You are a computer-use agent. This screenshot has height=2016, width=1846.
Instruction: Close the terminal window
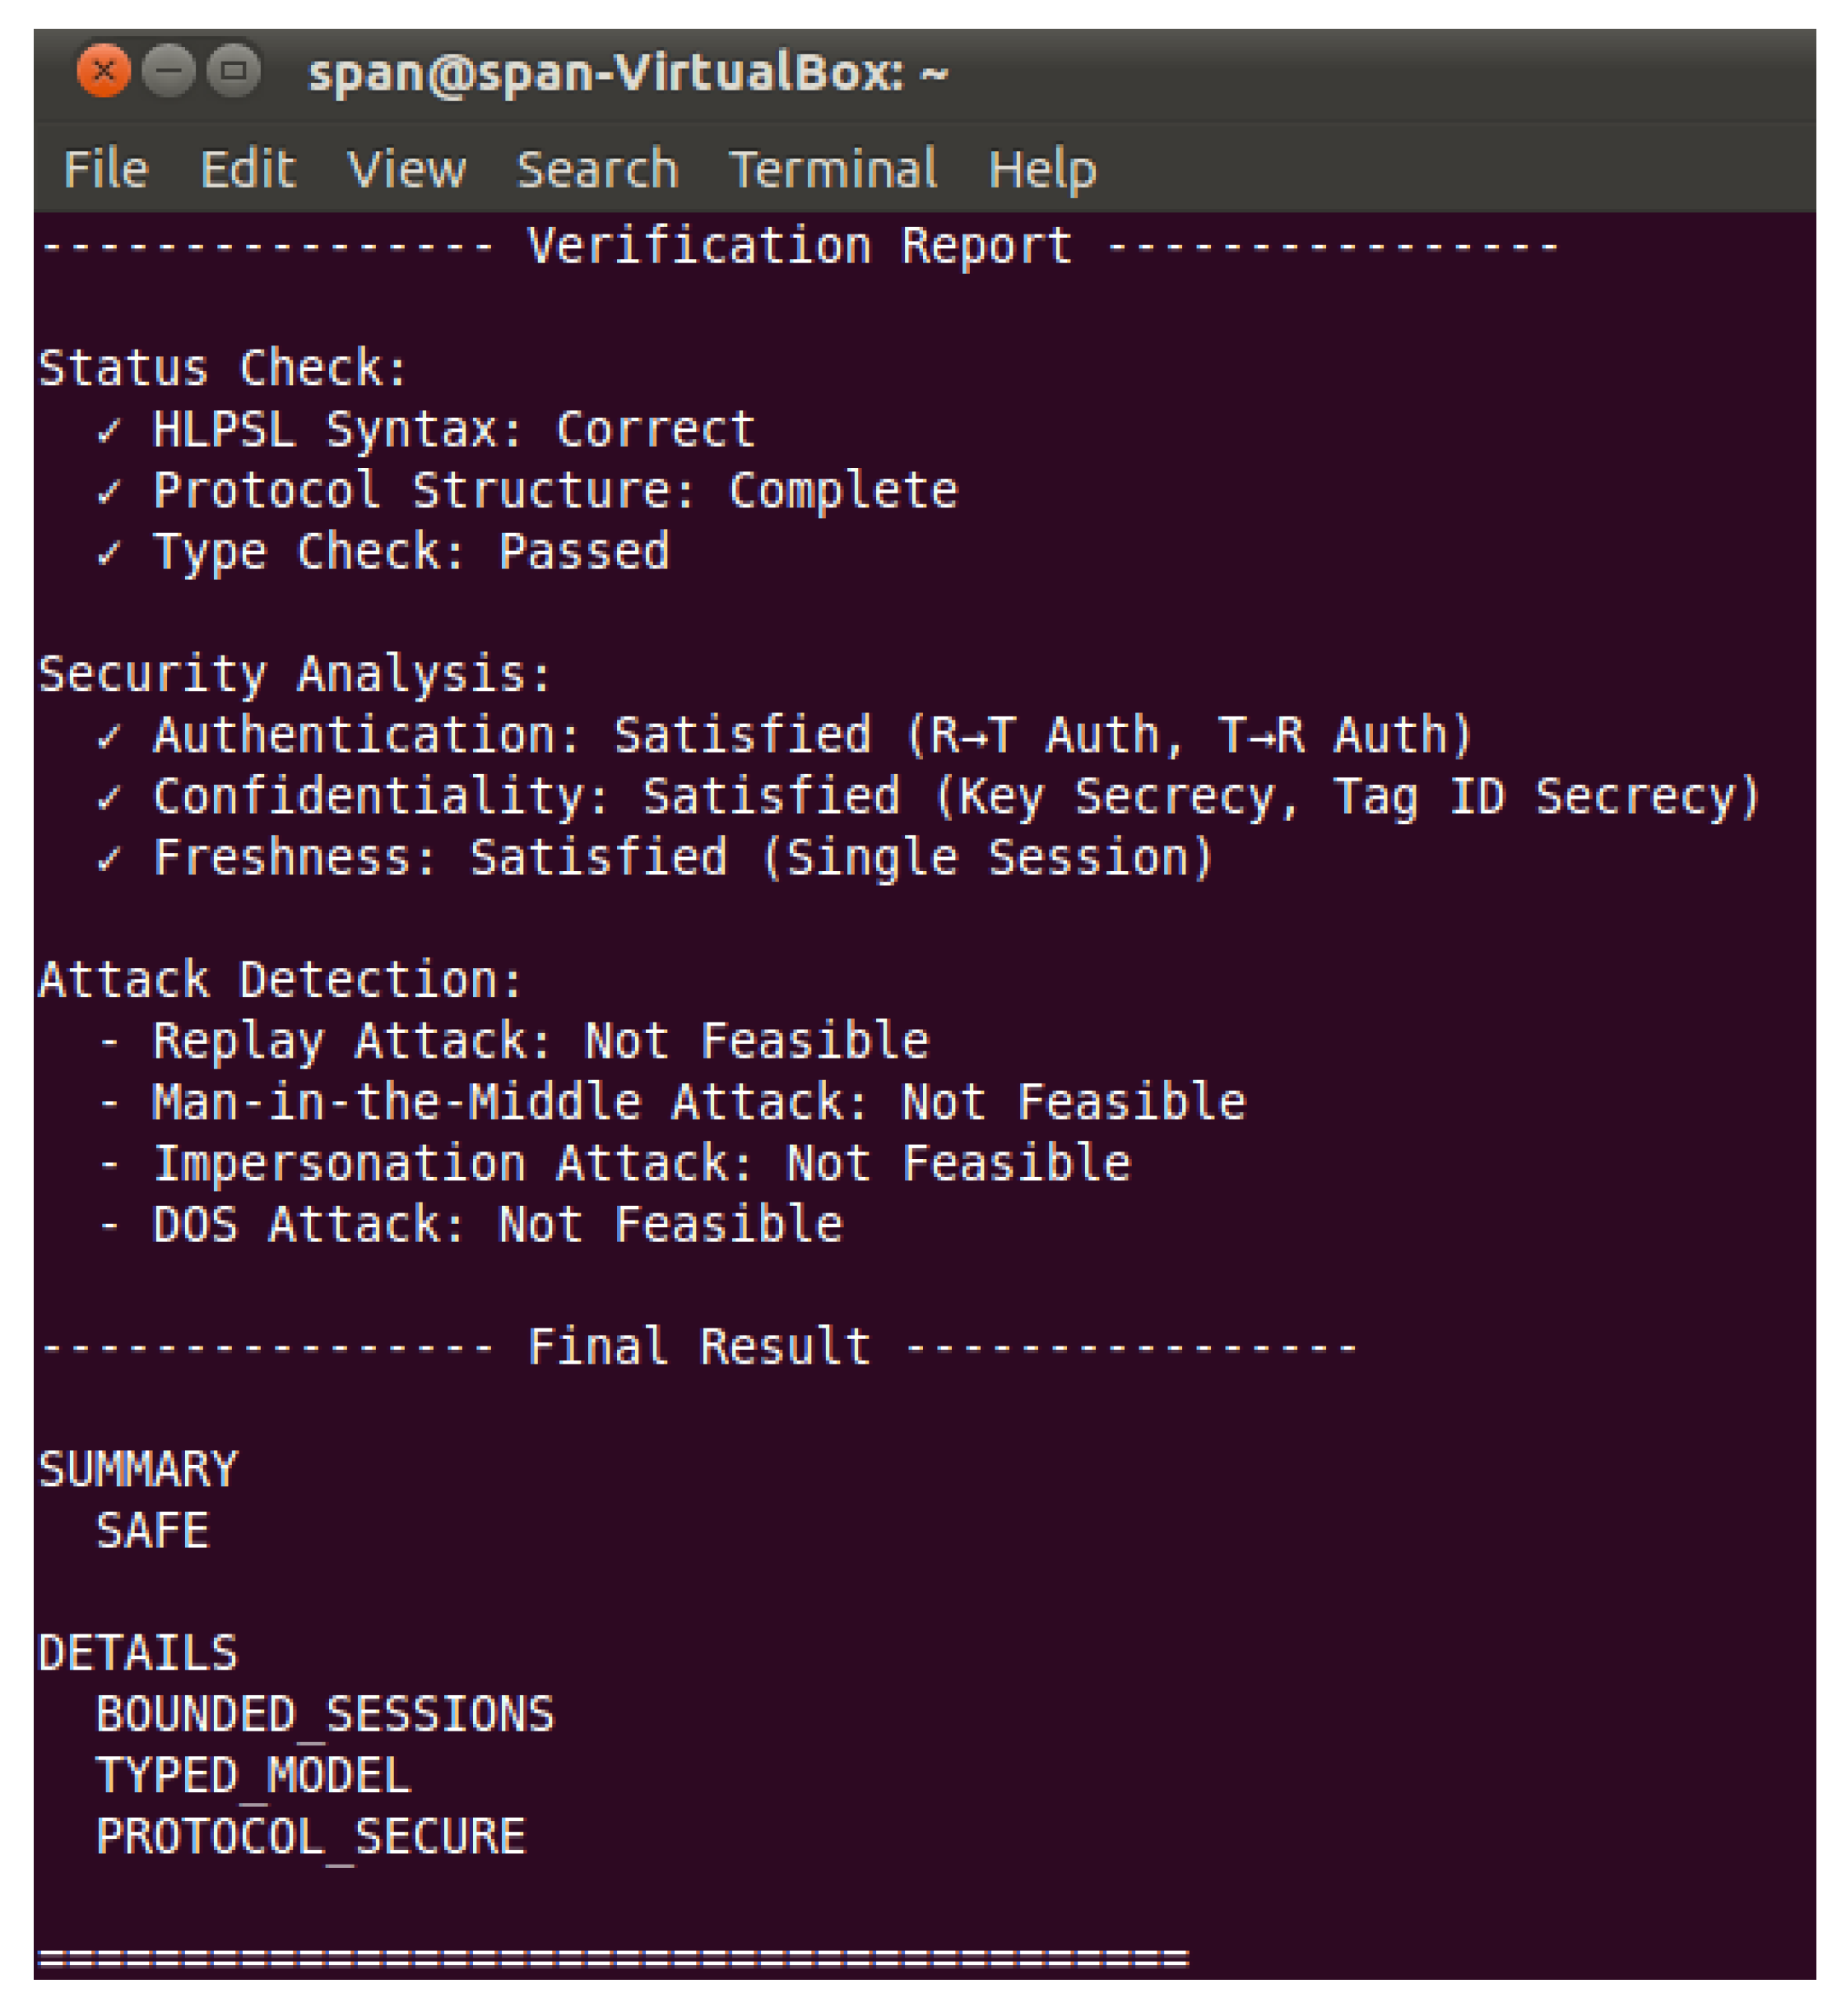coord(103,71)
